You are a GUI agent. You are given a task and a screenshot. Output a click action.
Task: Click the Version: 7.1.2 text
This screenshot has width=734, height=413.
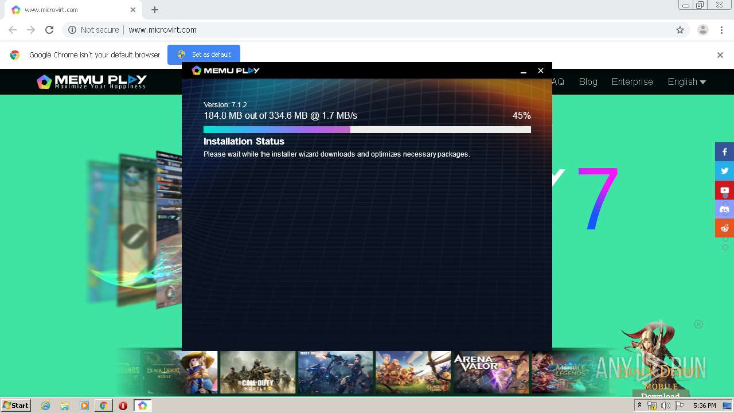pos(225,105)
